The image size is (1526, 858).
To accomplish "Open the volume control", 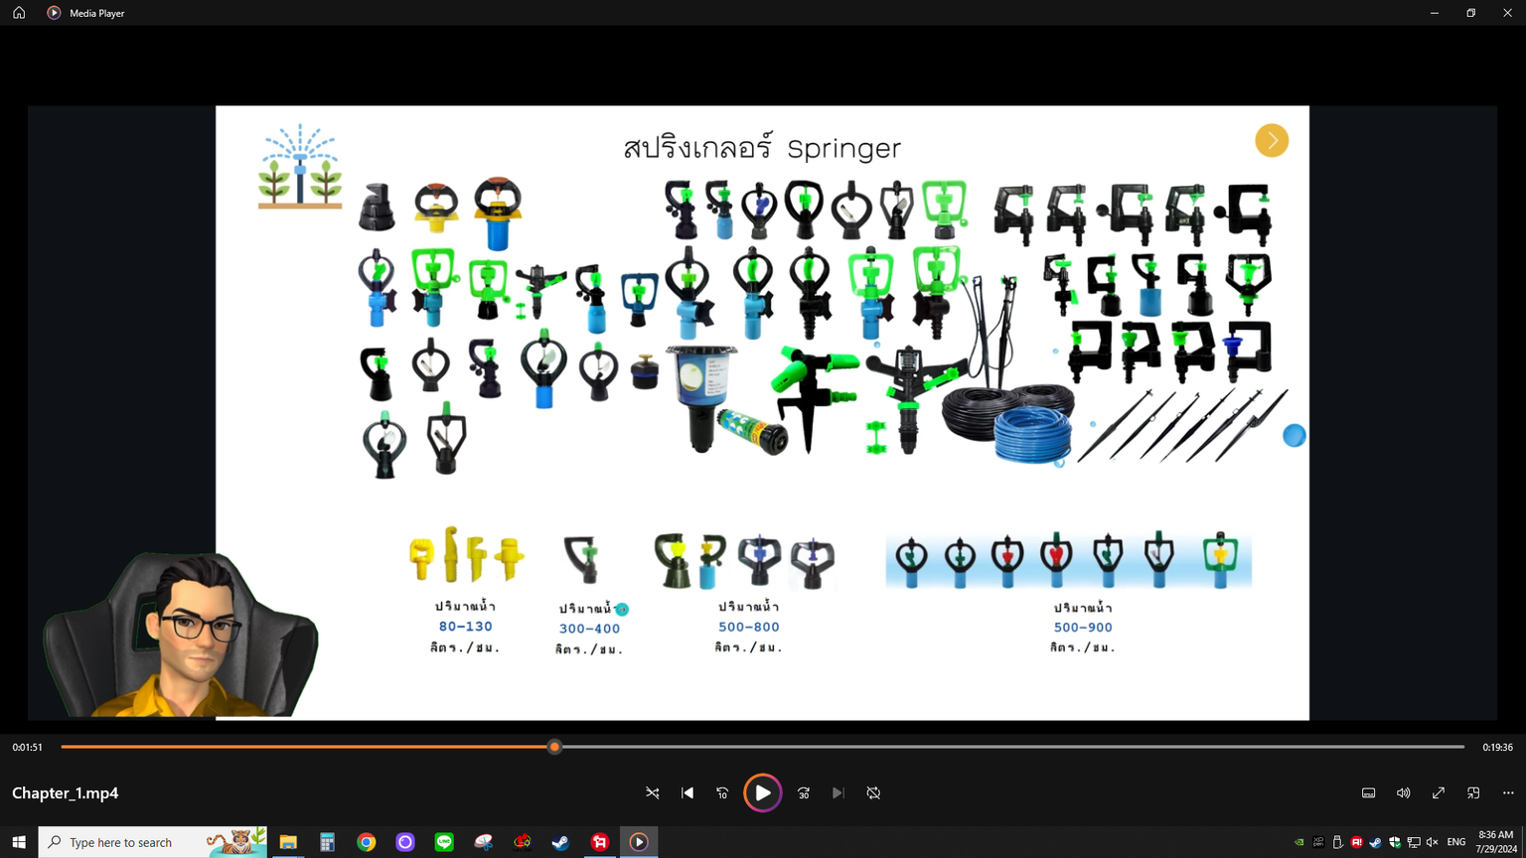I will [x=1403, y=792].
